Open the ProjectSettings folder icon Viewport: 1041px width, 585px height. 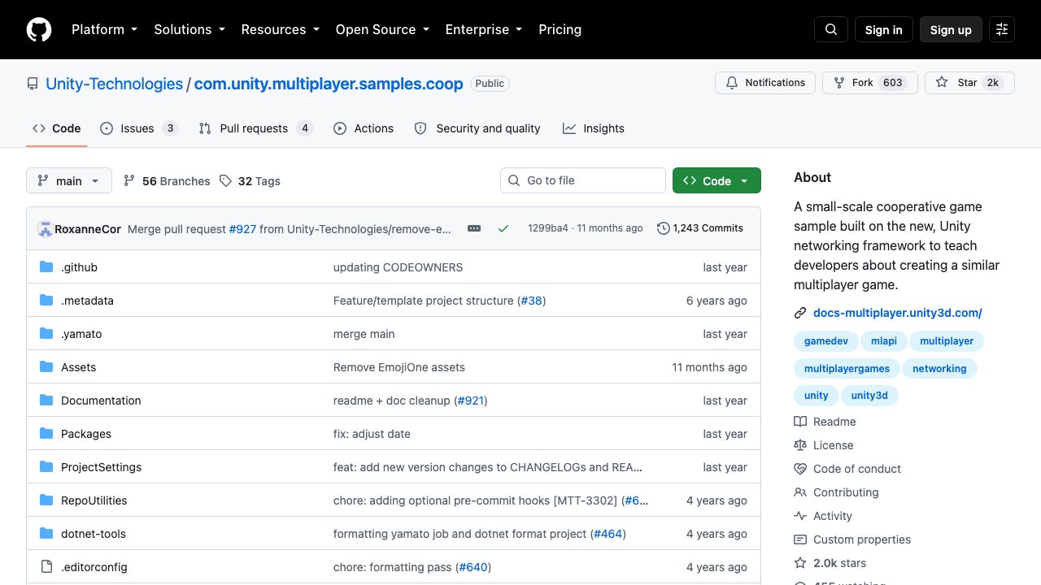pyautogui.click(x=46, y=467)
